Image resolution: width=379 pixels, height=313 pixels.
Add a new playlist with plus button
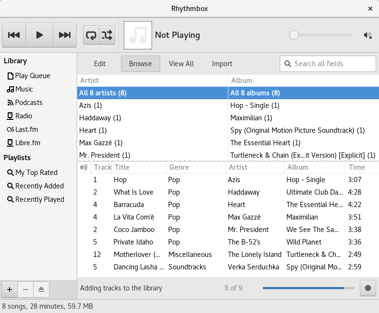(x=10, y=290)
